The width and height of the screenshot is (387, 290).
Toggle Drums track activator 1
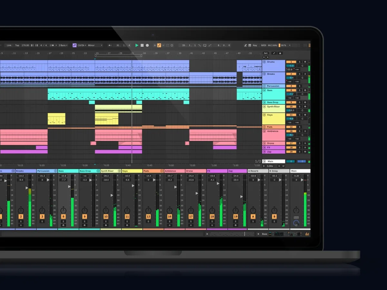pos(291,62)
